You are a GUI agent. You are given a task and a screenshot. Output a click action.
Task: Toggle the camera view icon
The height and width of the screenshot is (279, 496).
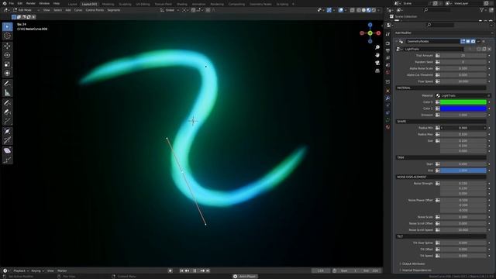[377, 63]
